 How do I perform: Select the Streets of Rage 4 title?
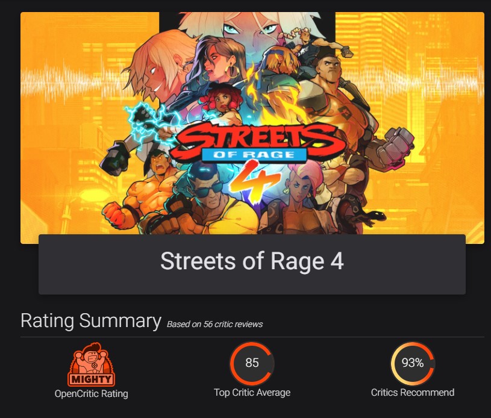pyautogui.click(x=252, y=261)
